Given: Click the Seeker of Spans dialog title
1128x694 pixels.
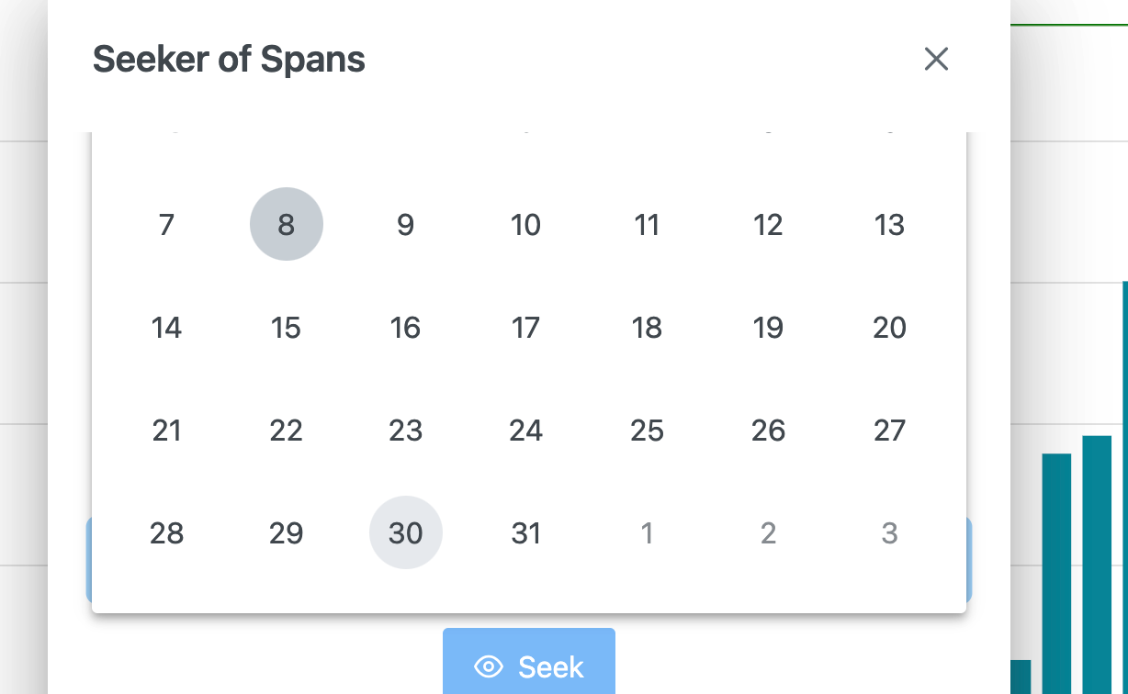Looking at the screenshot, I should 227,59.
